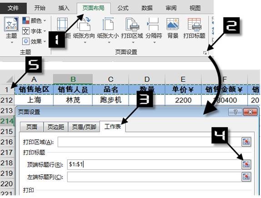261x198 pixels.
Task: Launch the 页面设置 dialog launcher
Action: click(205, 53)
